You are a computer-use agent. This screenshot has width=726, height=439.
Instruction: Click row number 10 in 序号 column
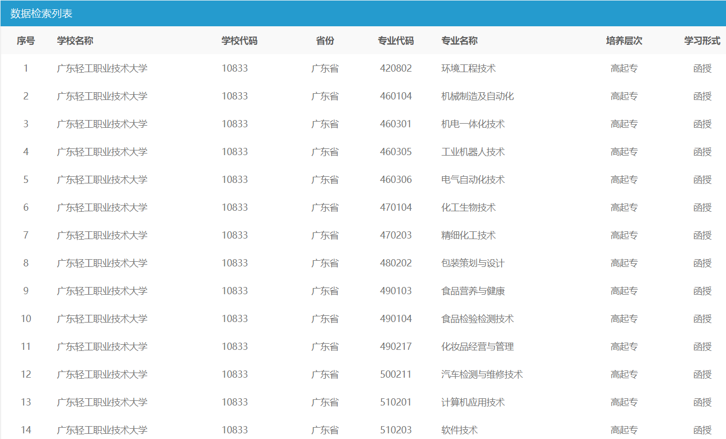coord(26,319)
